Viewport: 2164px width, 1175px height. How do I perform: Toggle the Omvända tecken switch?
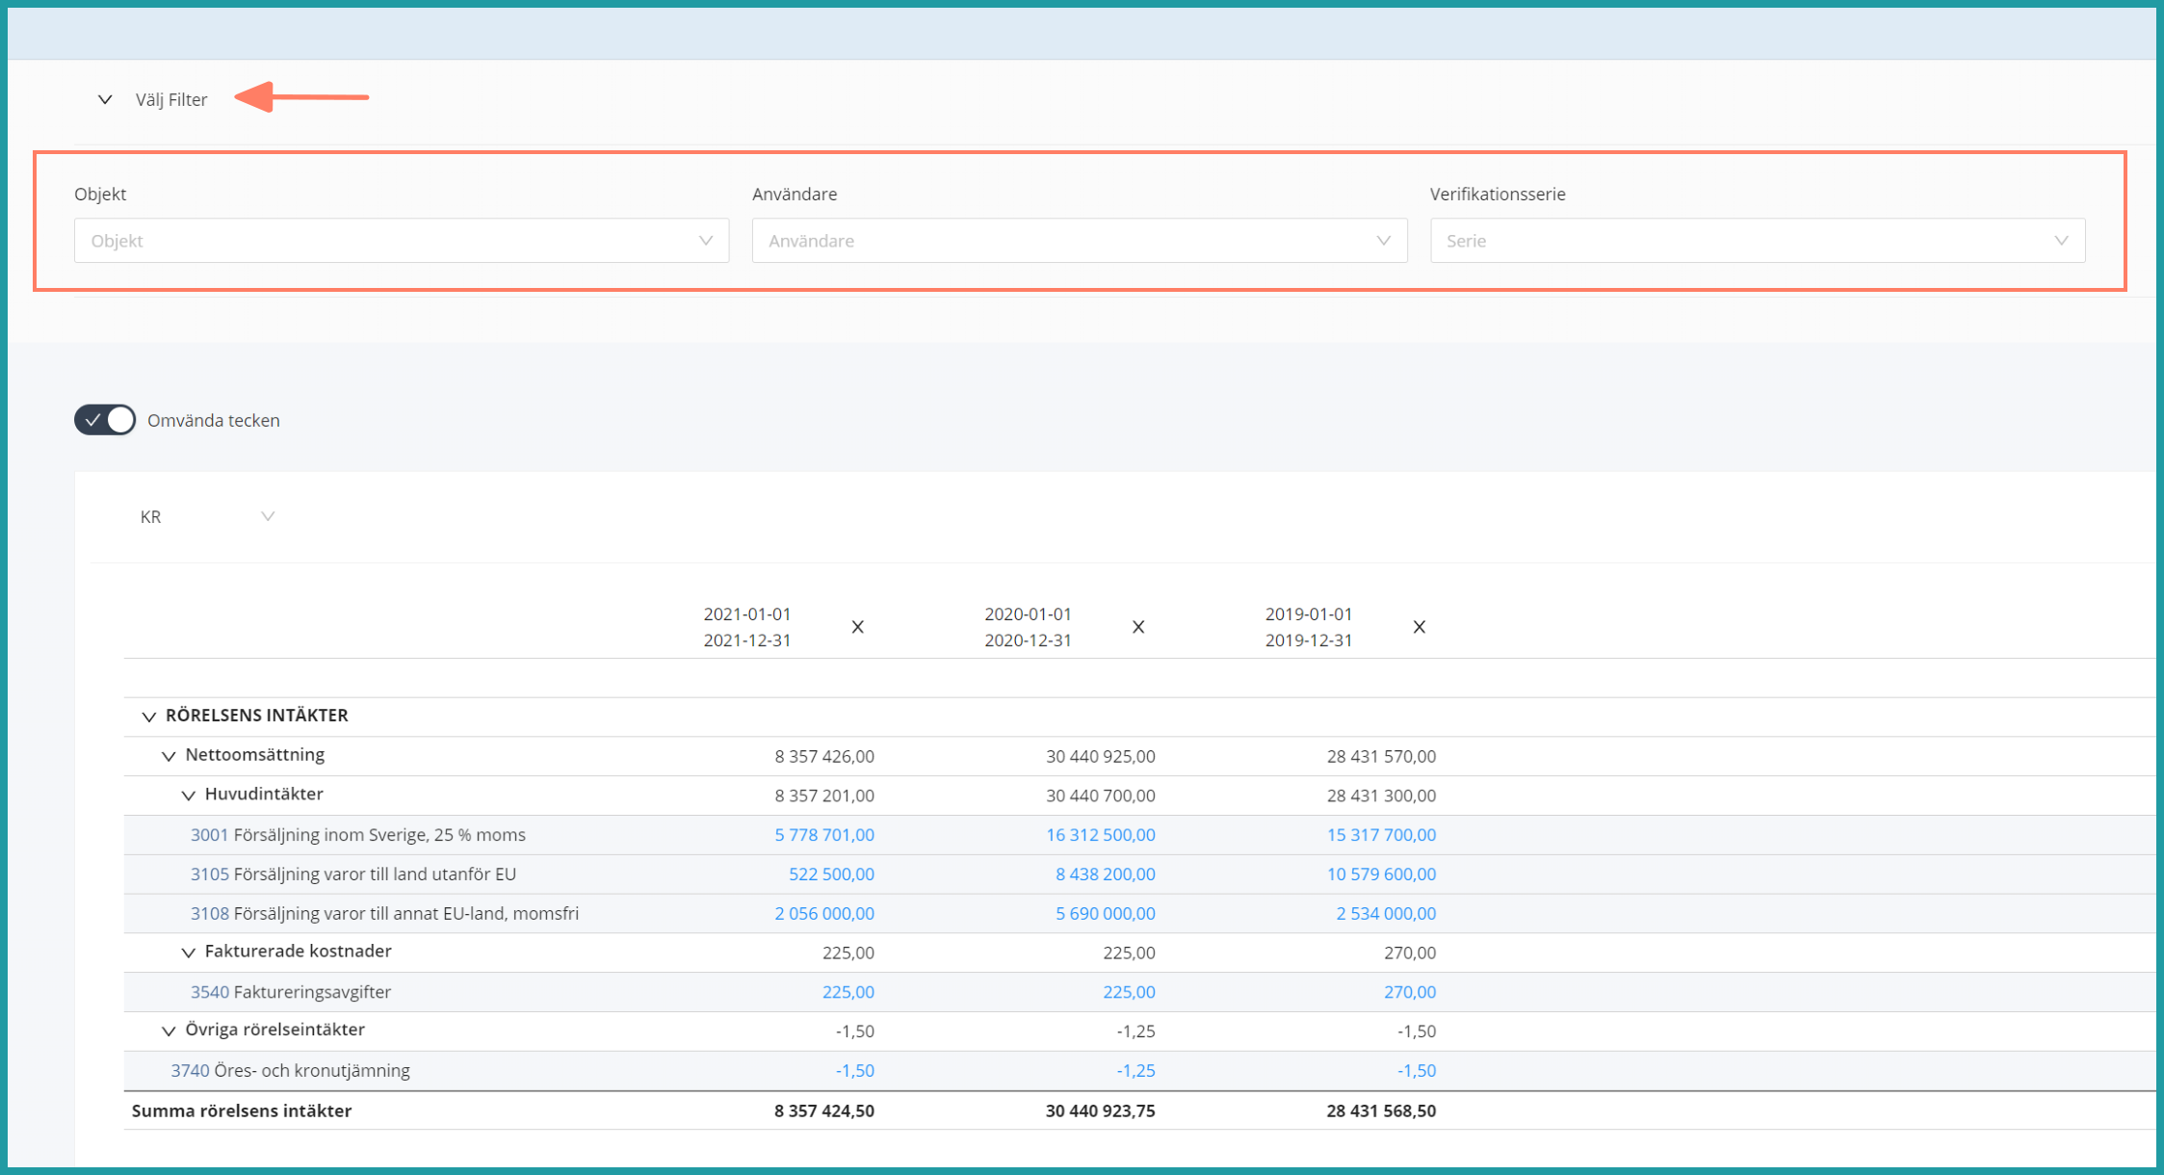tap(105, 420)
